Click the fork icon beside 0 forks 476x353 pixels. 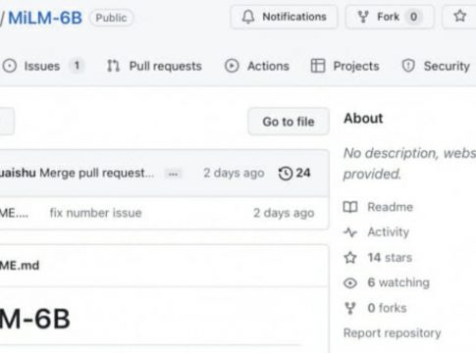[x=350, y=308]
